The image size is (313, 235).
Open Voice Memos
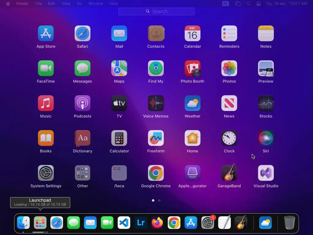click(156, 103)
